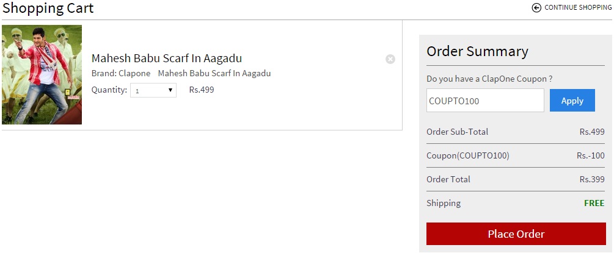
Task: Click the item price Rs.499 beside Quantity
Action: (x=202, y=90)
